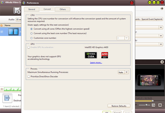The height and width of the screenshot is (113, 165).
Task: Click the NVIDIA CUDA logo
Action: [x=91, y=55]
